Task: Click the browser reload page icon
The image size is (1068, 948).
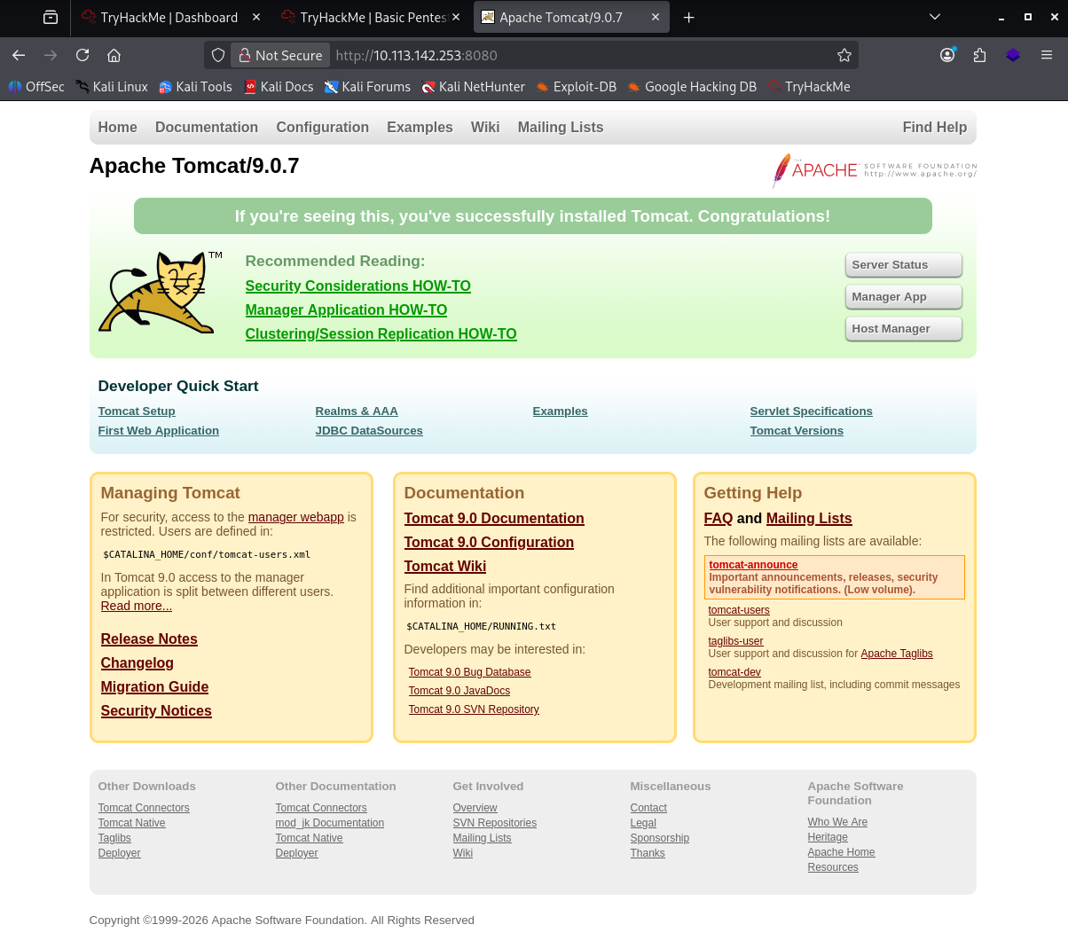Action: click(x=82, y=55)
